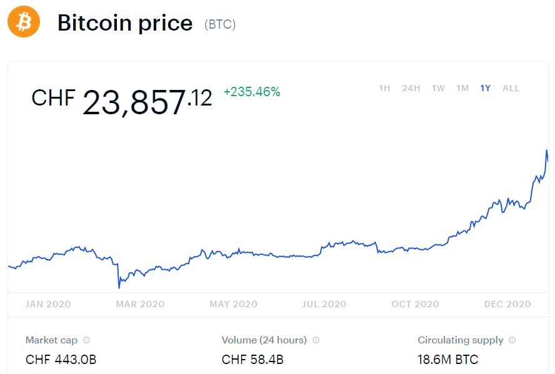The image size is (555, 374).
Task: Click the Volume (24 hours) info icon
Action: coord(316,340)
